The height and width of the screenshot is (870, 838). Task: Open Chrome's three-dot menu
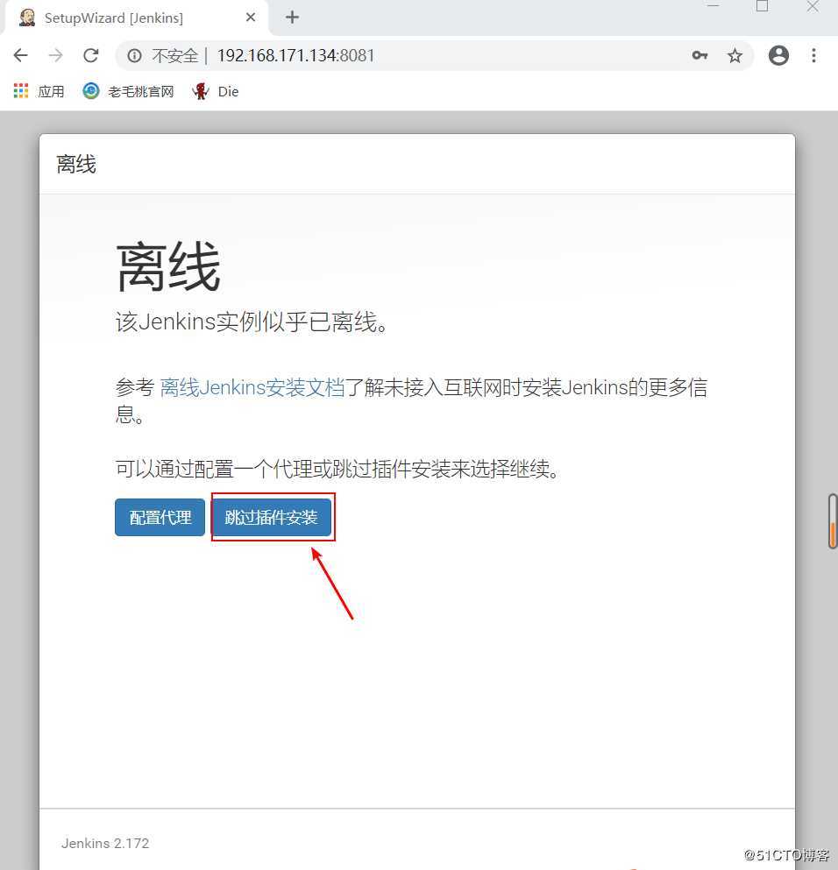(x=813, y=55)
